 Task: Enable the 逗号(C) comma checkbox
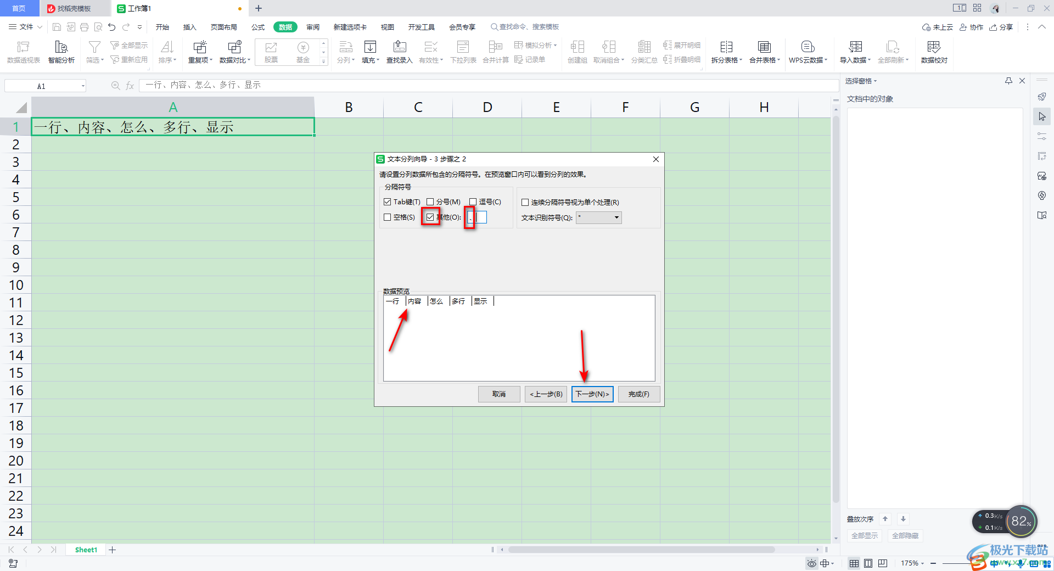473,202
